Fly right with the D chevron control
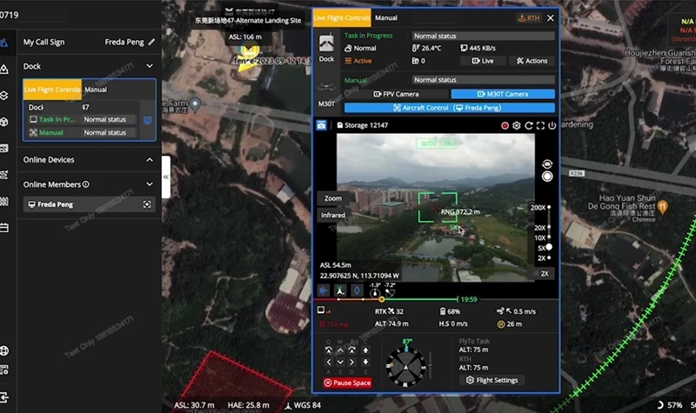696x413 pixels. point(351,362)
